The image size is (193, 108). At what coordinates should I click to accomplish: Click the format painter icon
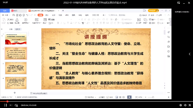click(x=17, y=21)
